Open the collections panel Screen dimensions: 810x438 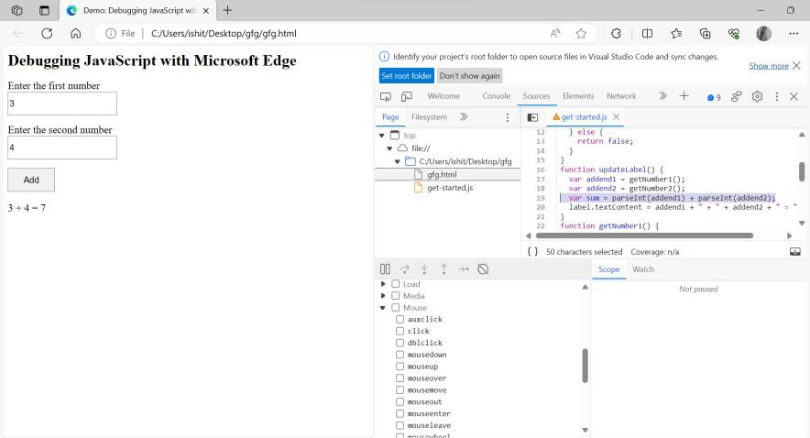pyautogui.click(x=706, y=34)
